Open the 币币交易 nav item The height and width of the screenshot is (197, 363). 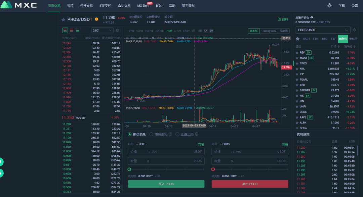54,6
